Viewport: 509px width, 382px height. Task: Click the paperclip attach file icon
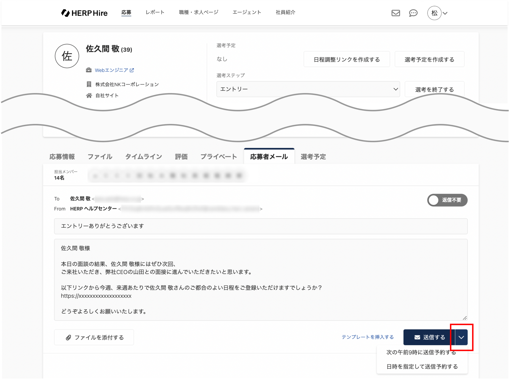(x=68, y=338)
